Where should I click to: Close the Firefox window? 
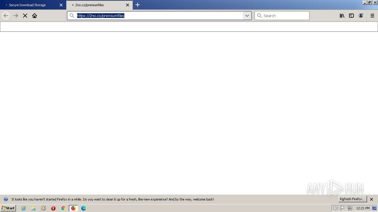(x=375, y=2)
